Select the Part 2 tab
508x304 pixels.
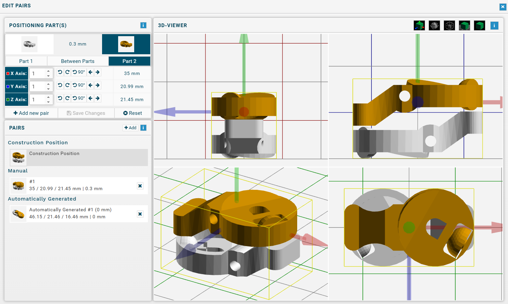[130, 61]
